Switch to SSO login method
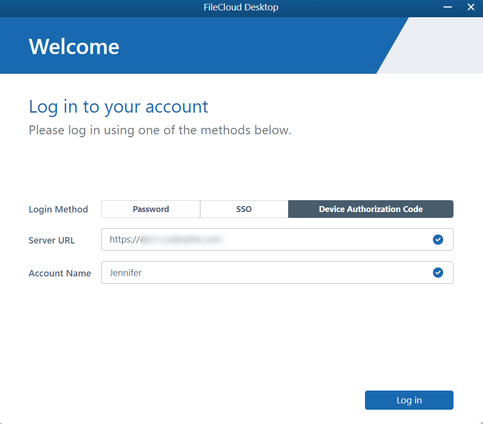 click(244, 209)
